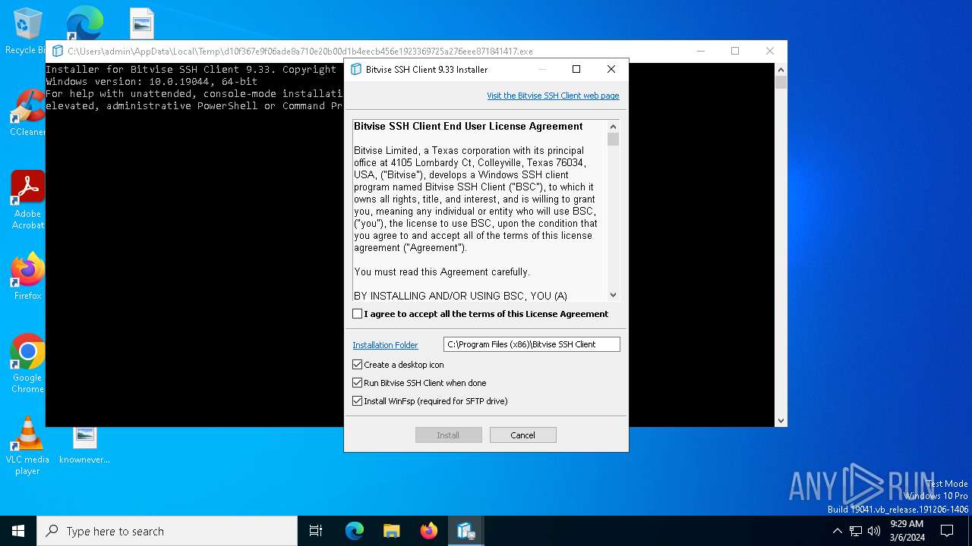Maximize the Bitvise installer window
This screenshot has height=546, width=972.
pos(576,69)
